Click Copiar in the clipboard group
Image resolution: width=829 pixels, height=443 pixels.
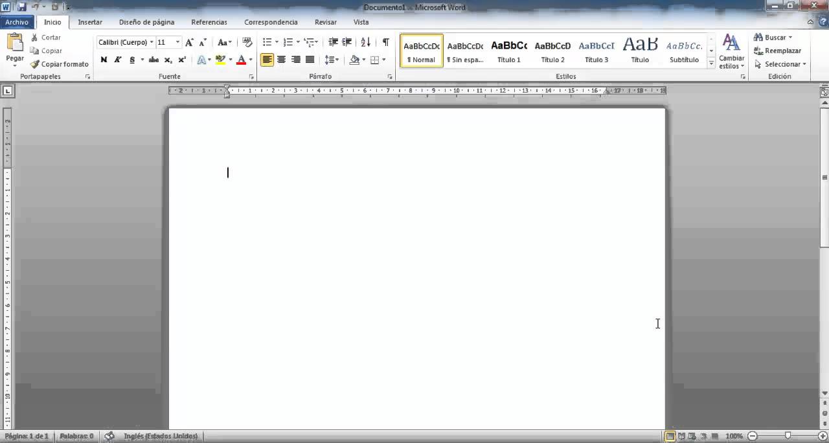[46, 51]
